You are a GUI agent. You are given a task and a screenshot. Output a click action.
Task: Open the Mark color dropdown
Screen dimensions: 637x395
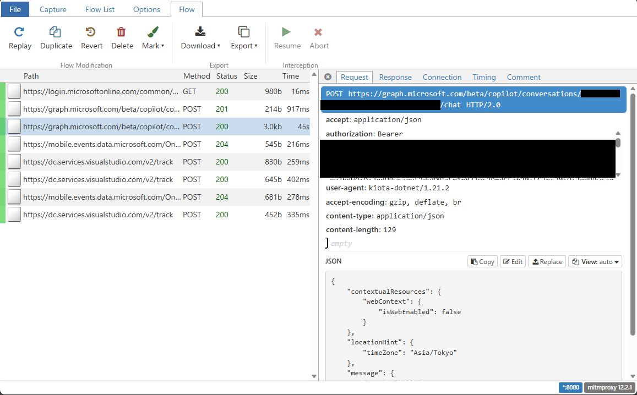[162, 46]
